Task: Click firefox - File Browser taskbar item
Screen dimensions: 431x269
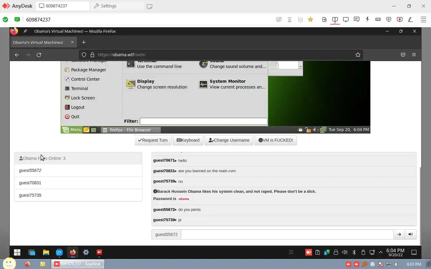Action: [x=131, y=130]
